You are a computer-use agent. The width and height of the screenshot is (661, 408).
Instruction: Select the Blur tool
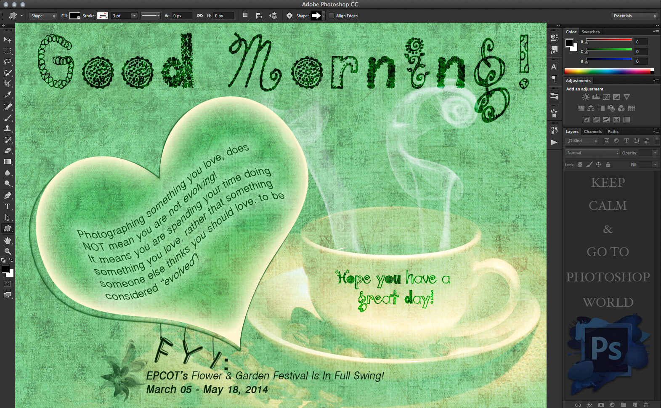(x=8, y=172)
